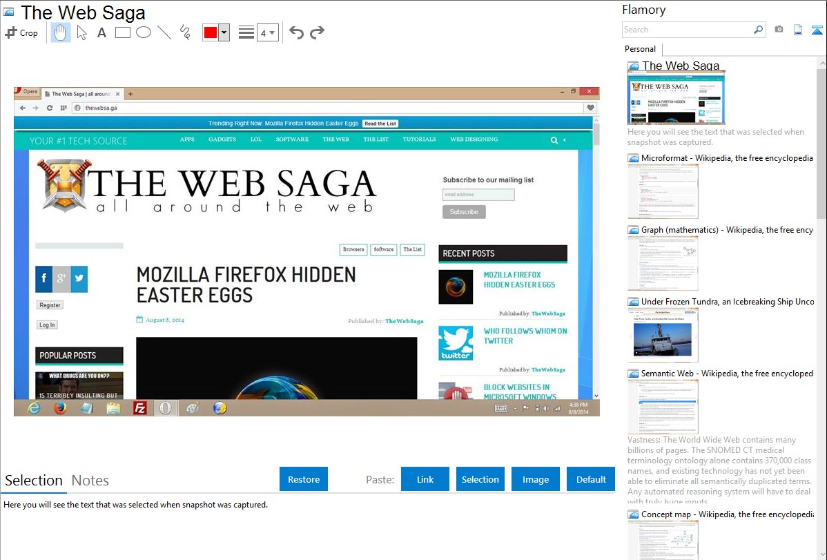Click TUTORIALS in the site menu

point(419,139)
